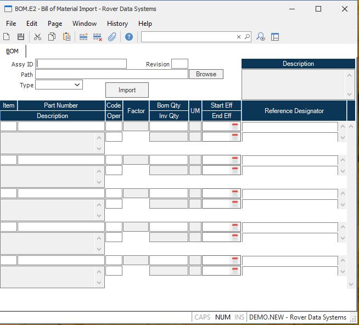
Task: Expand the Type dropdown
Action: click(x=77, y=85)
